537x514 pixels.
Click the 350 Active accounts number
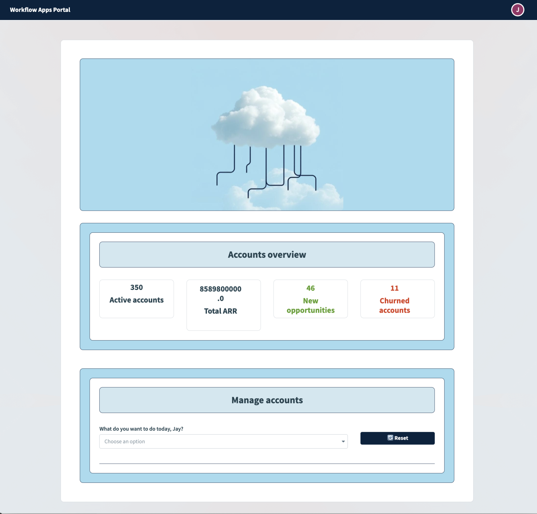point(136,287)
